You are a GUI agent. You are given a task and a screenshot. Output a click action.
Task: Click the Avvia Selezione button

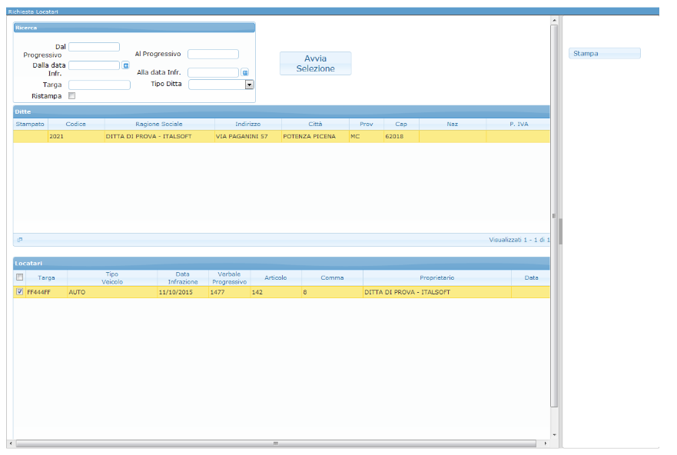pyautogui.click(x=315, y=64)
